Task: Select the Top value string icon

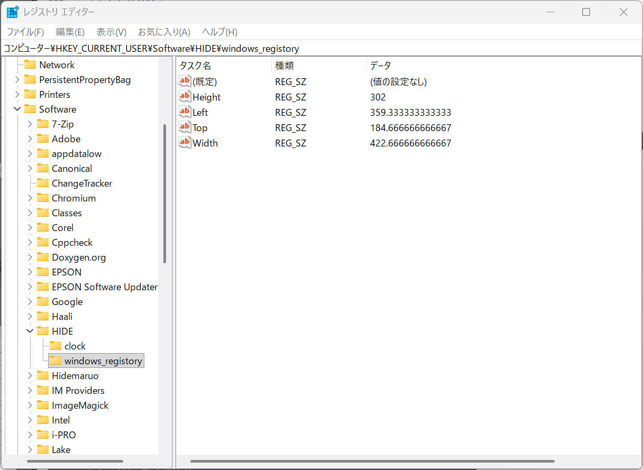Action: click(185, 127)
